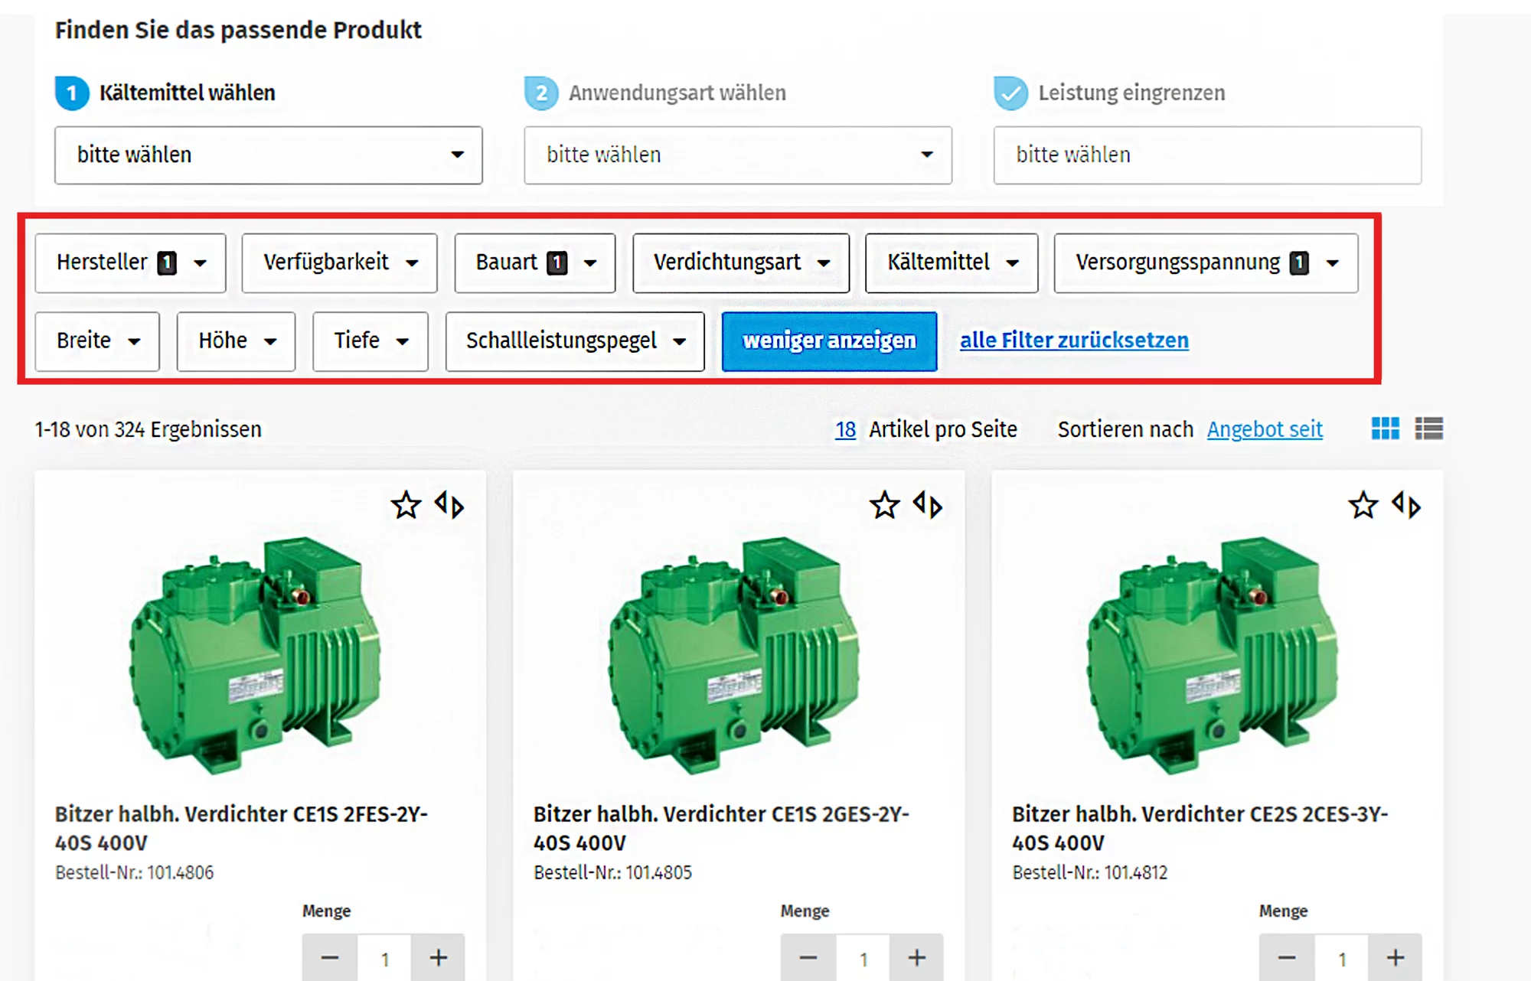This screenshot has height=981, width=1531.
Task: Reset all filters via alle Filter zurücksetzen
Action: [1074, 341]
